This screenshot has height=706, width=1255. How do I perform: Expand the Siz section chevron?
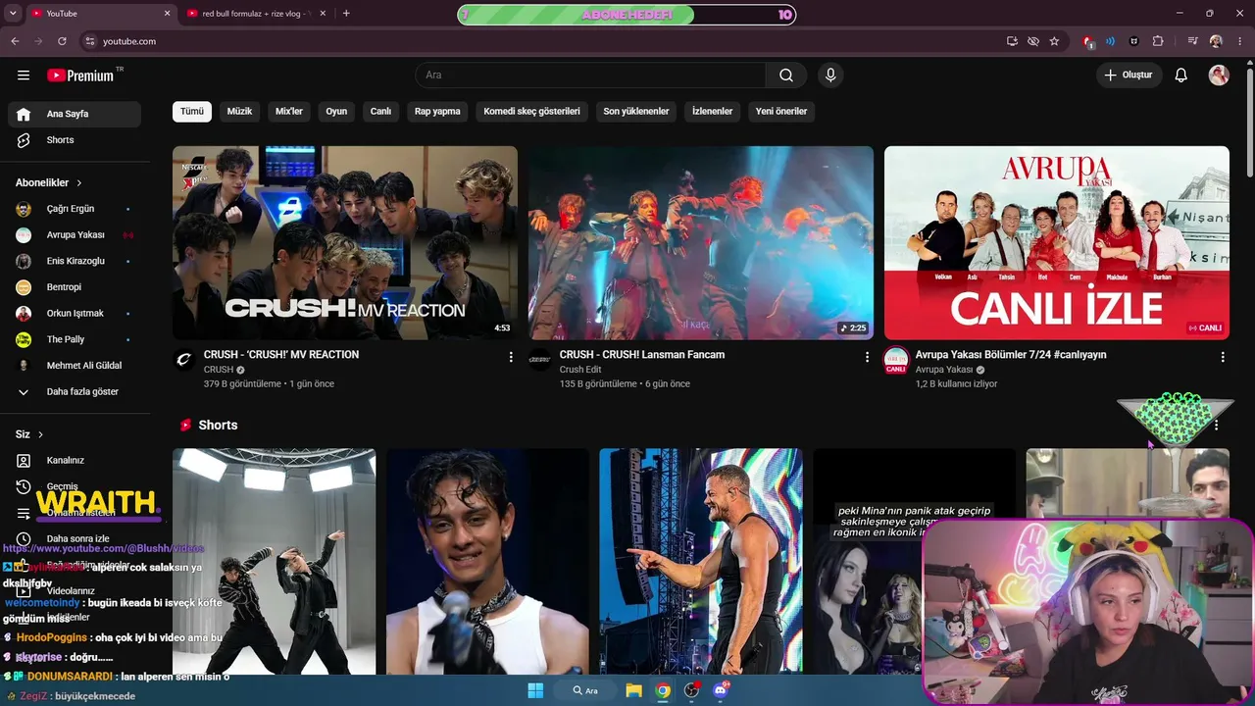coord(40,434)
